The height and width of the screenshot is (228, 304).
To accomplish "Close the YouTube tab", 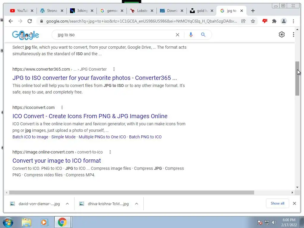I will pyautogui.click(x=32, y=11).
